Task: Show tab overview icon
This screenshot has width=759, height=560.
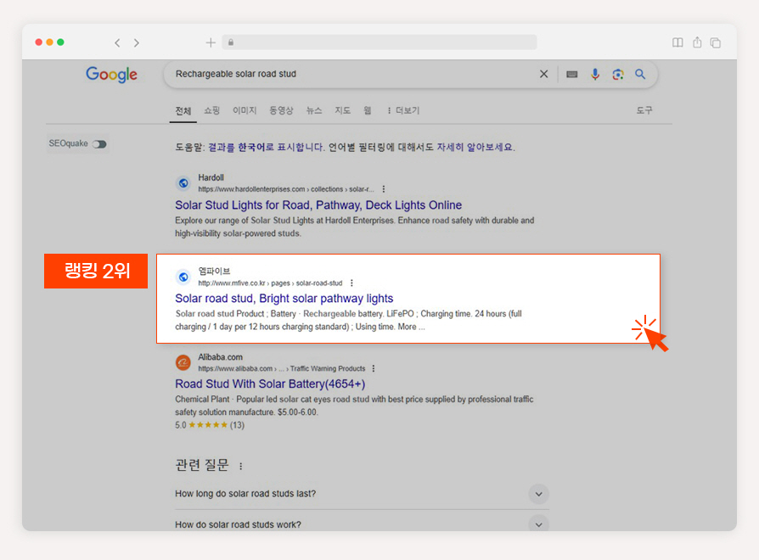Action: [716, 42]
